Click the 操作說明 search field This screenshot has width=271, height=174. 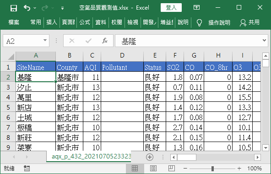[x=219, y=22]
